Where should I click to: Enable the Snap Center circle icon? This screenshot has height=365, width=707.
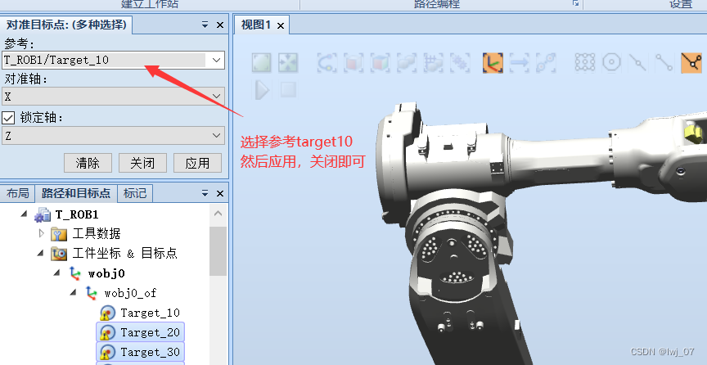pyautogui.click(x=612, y=63)
